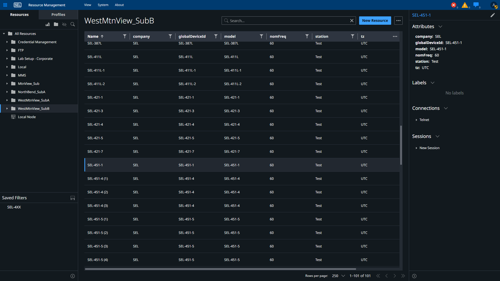Open the more options menu beside New Resource

(398, 21)
